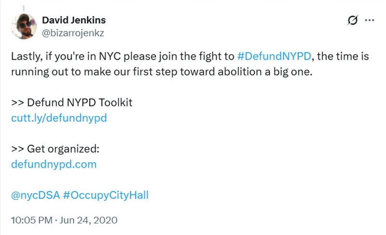Click the ">> Get organized:" text line

(55, 149)
